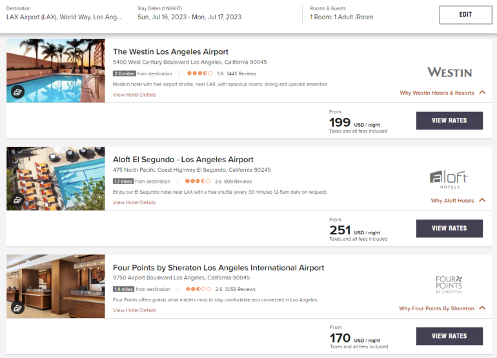
Task: View rates for The Westin Los Angeles Airport
Action: (x=449, y=120)
